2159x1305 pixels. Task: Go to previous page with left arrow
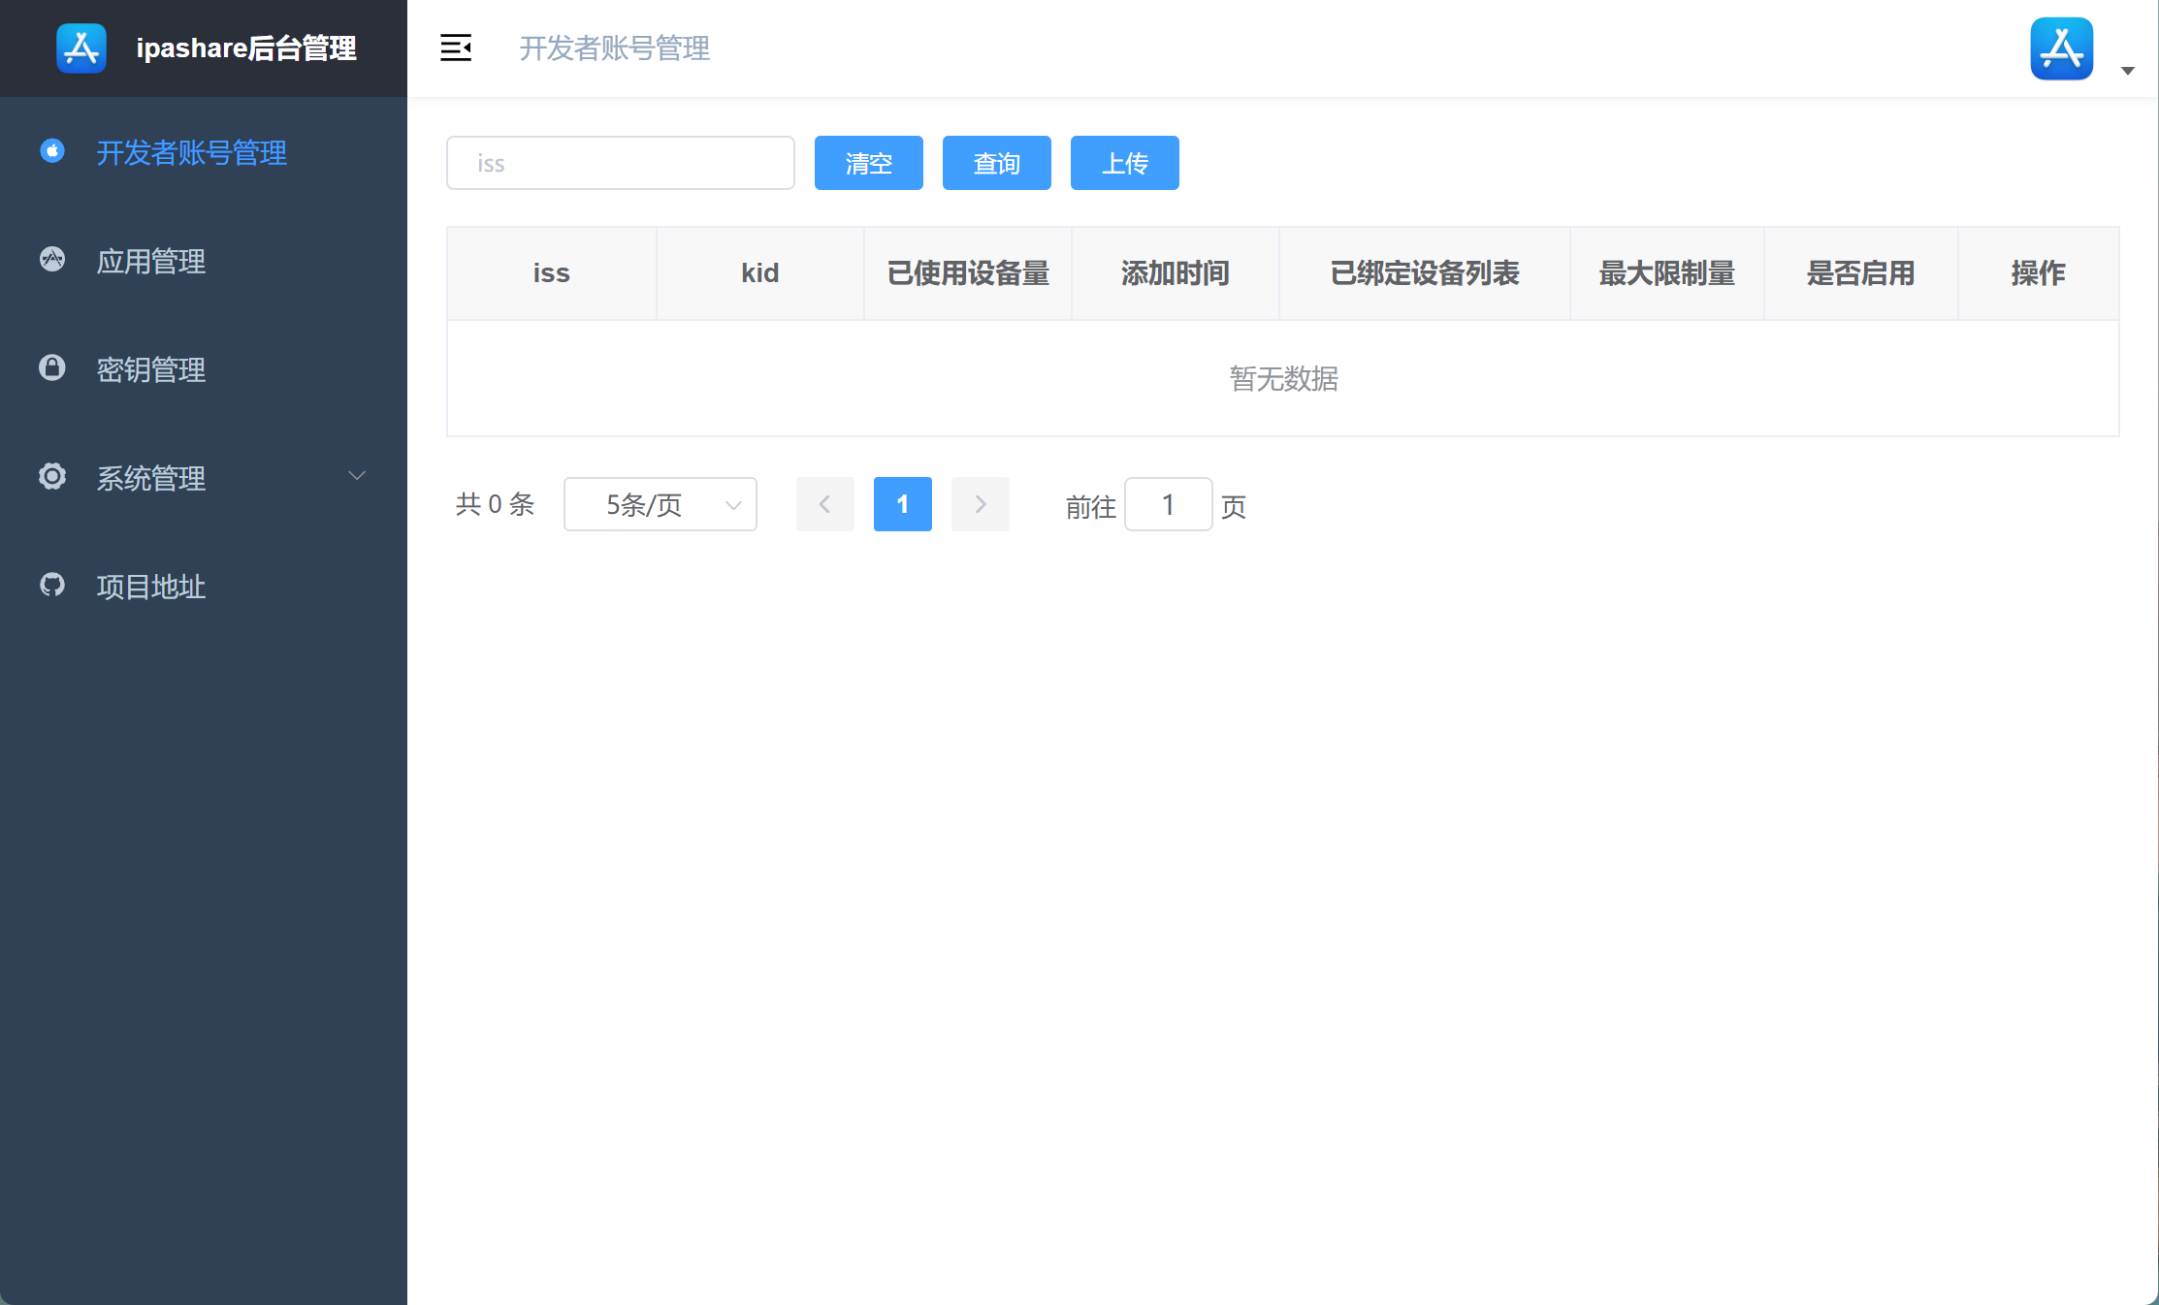point(825,504)
